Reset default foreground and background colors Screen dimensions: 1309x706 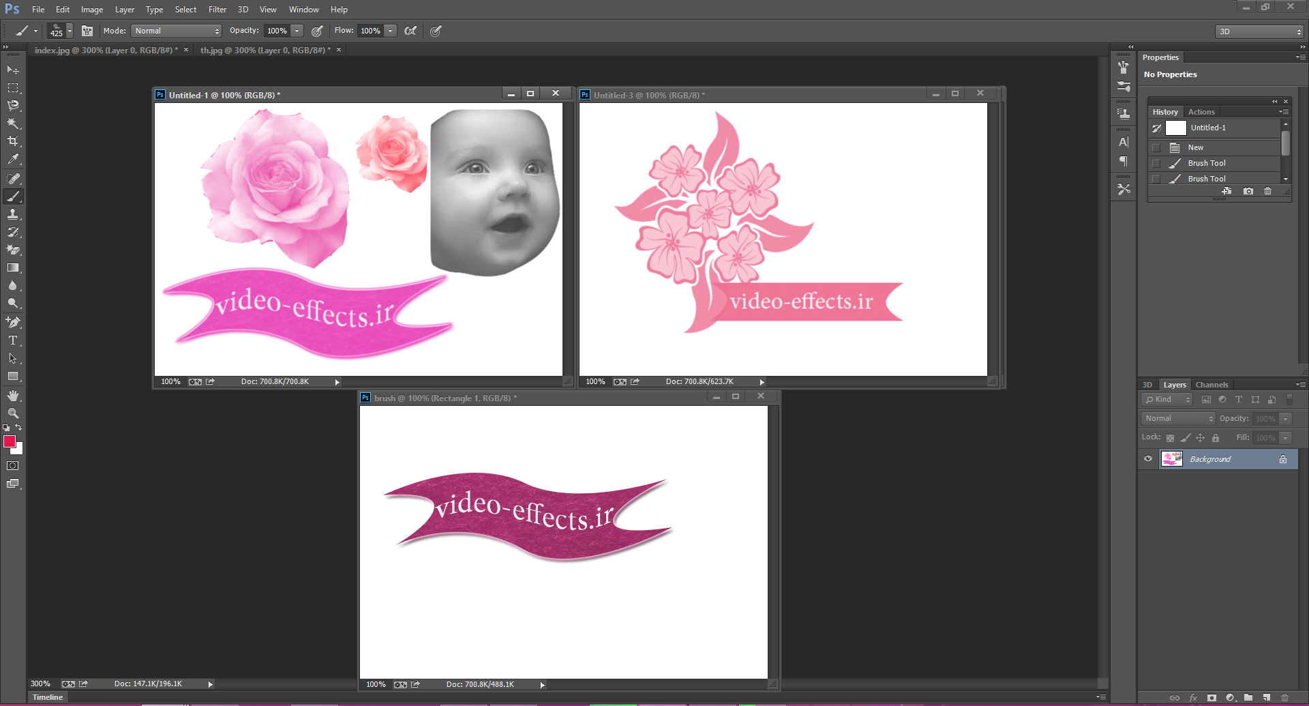point(6,428)
